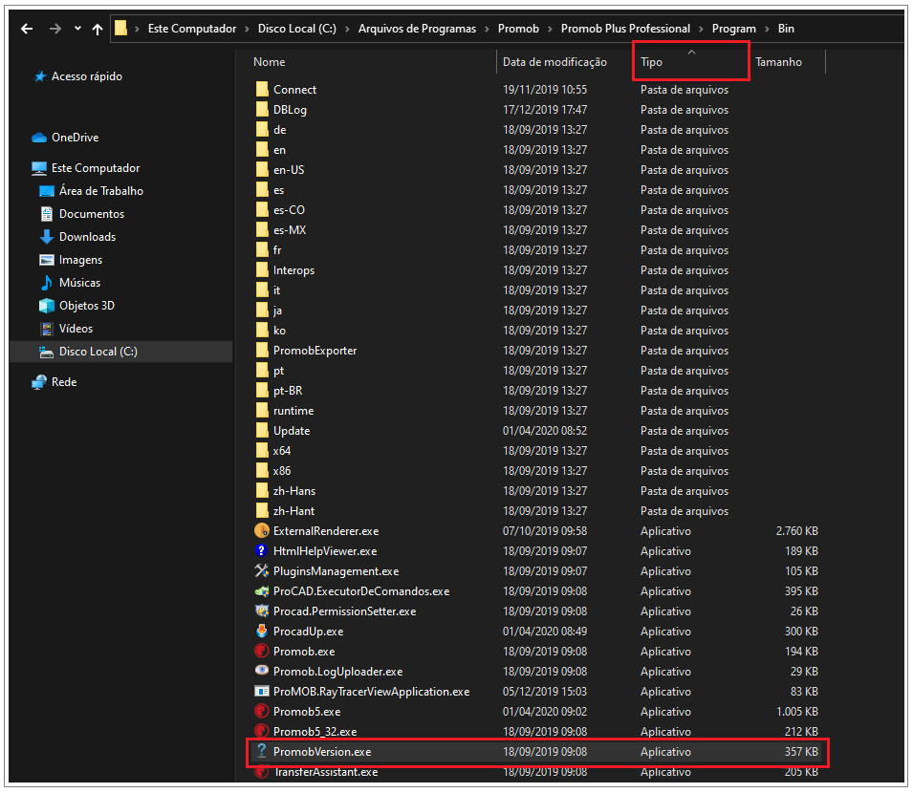Image resolution: width=913 pixels, height=793 pixels.
Task: Click PromobVersion.exe question mark icon
Action: click(x=262, y=751)
